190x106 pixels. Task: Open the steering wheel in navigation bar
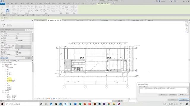click(186, 25)
